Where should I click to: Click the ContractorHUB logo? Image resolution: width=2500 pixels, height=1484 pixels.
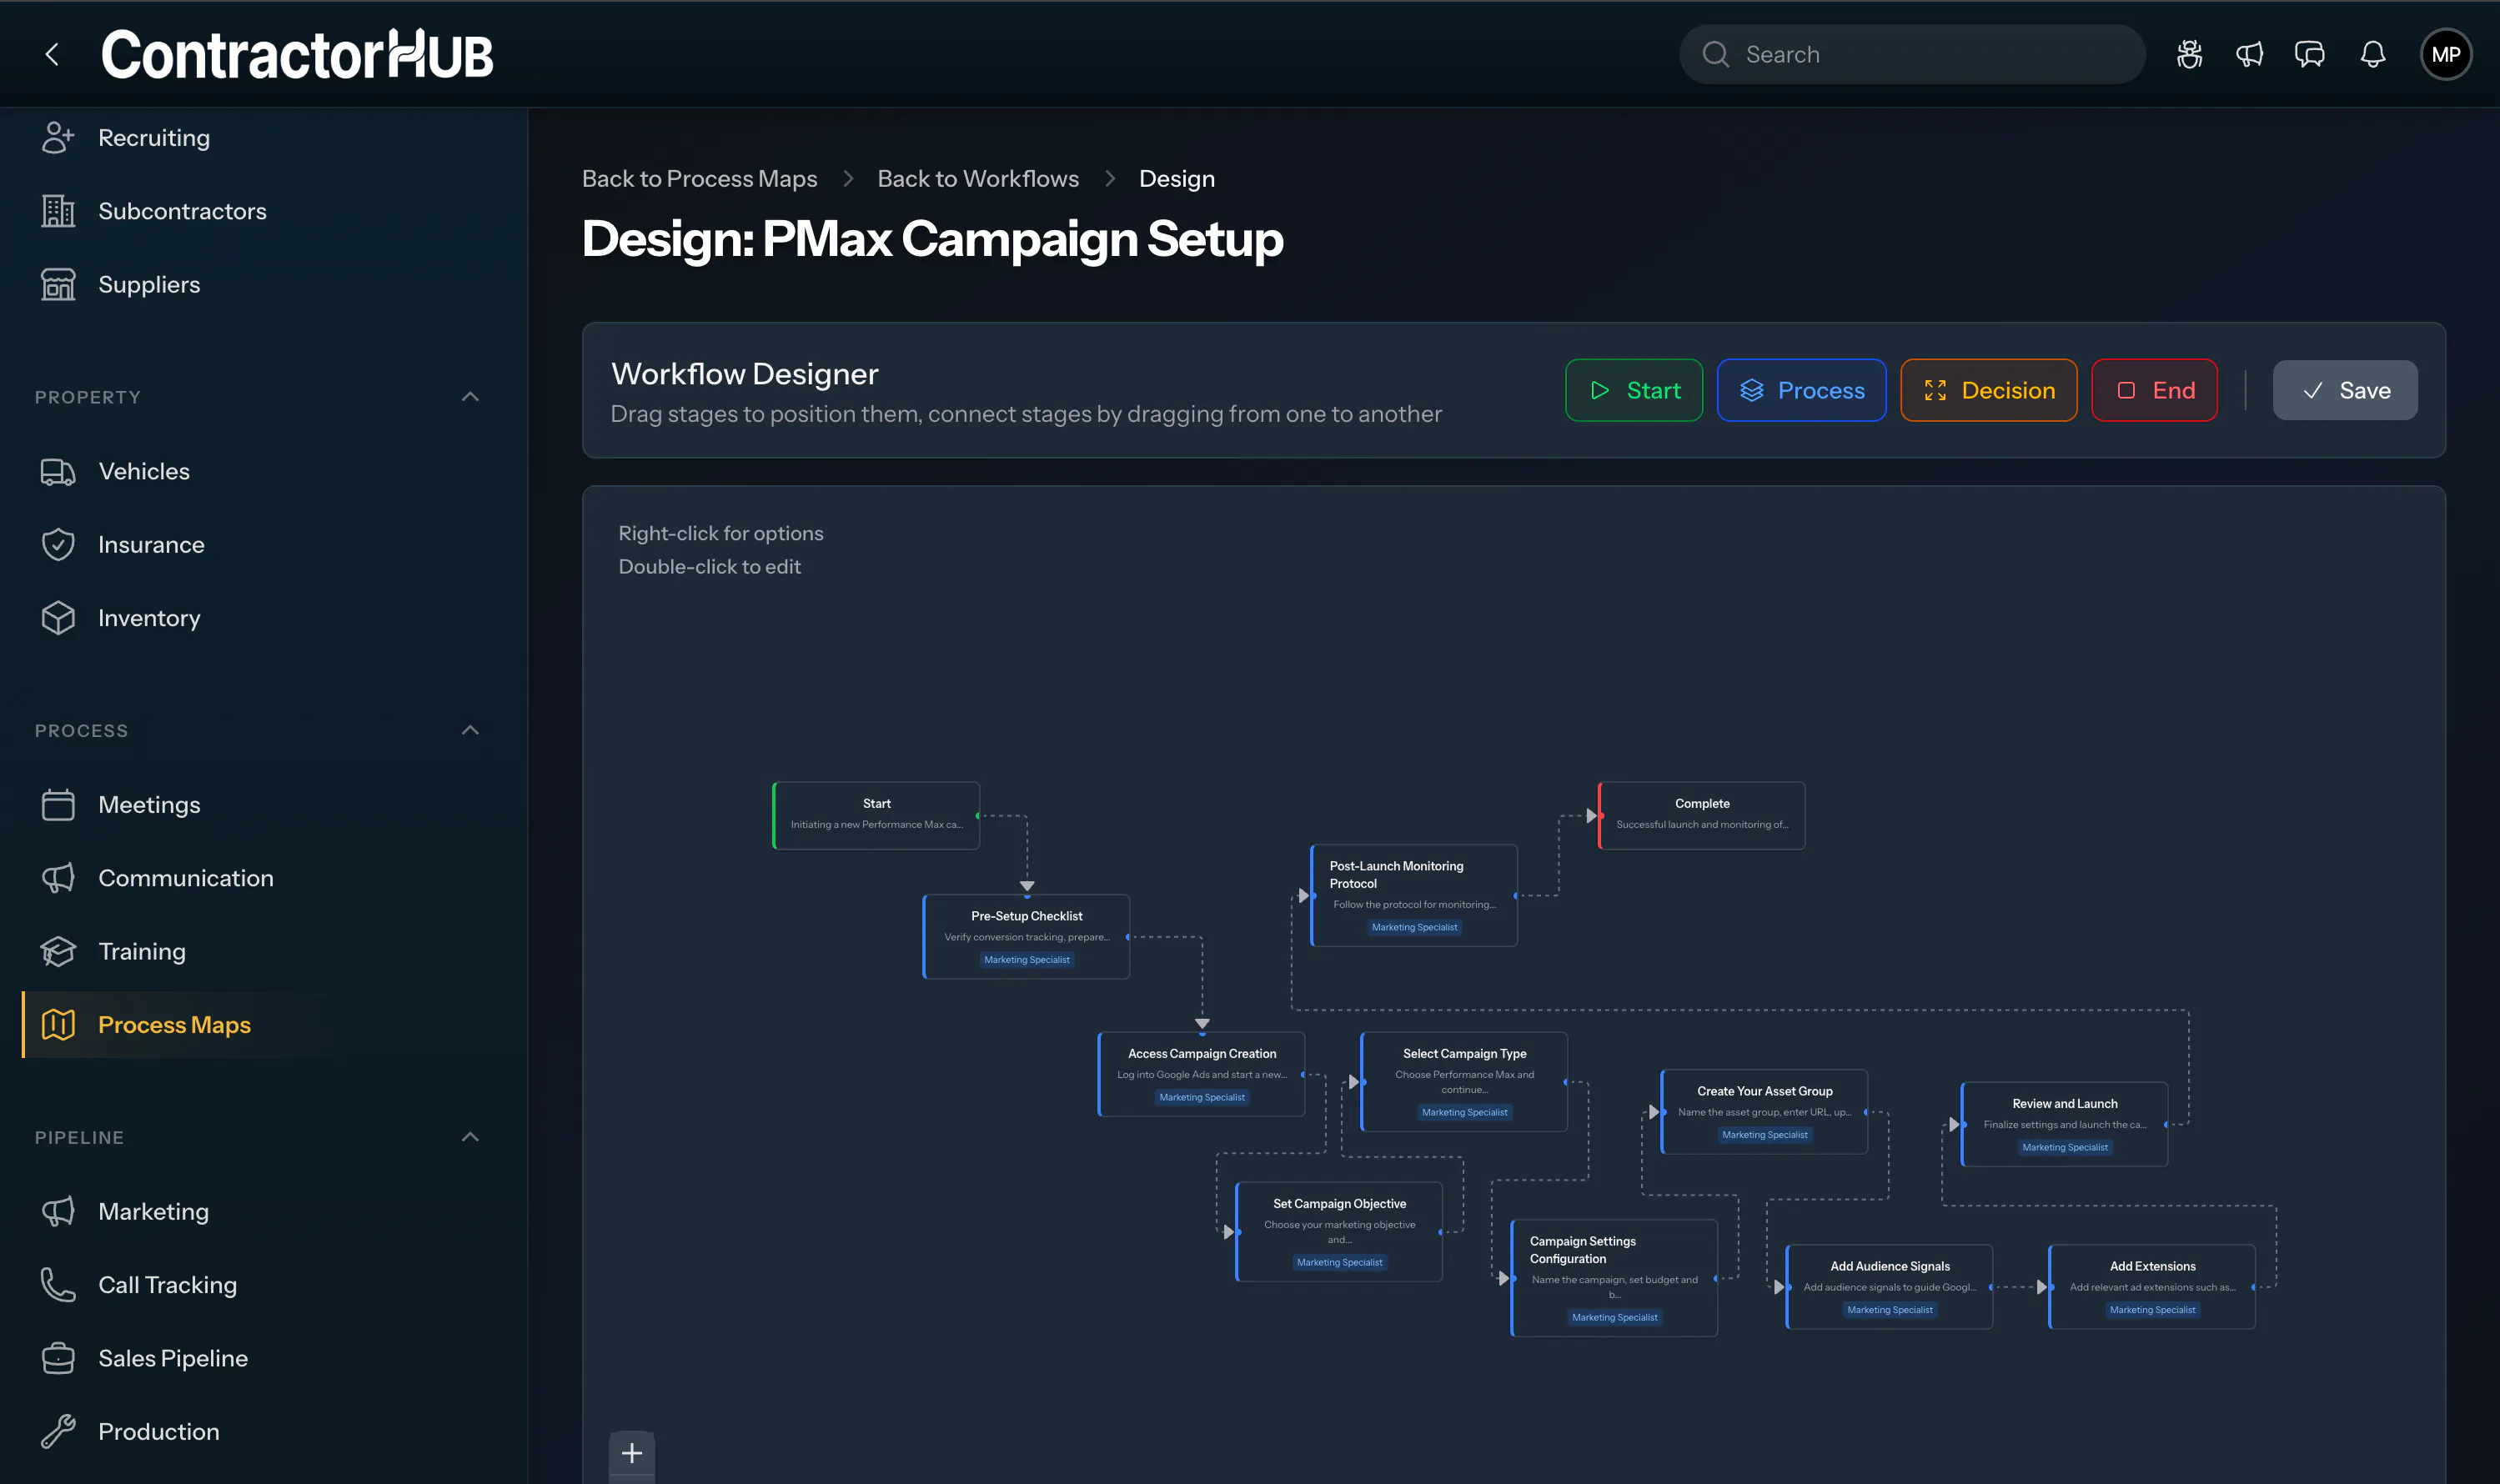click(297, 54)
